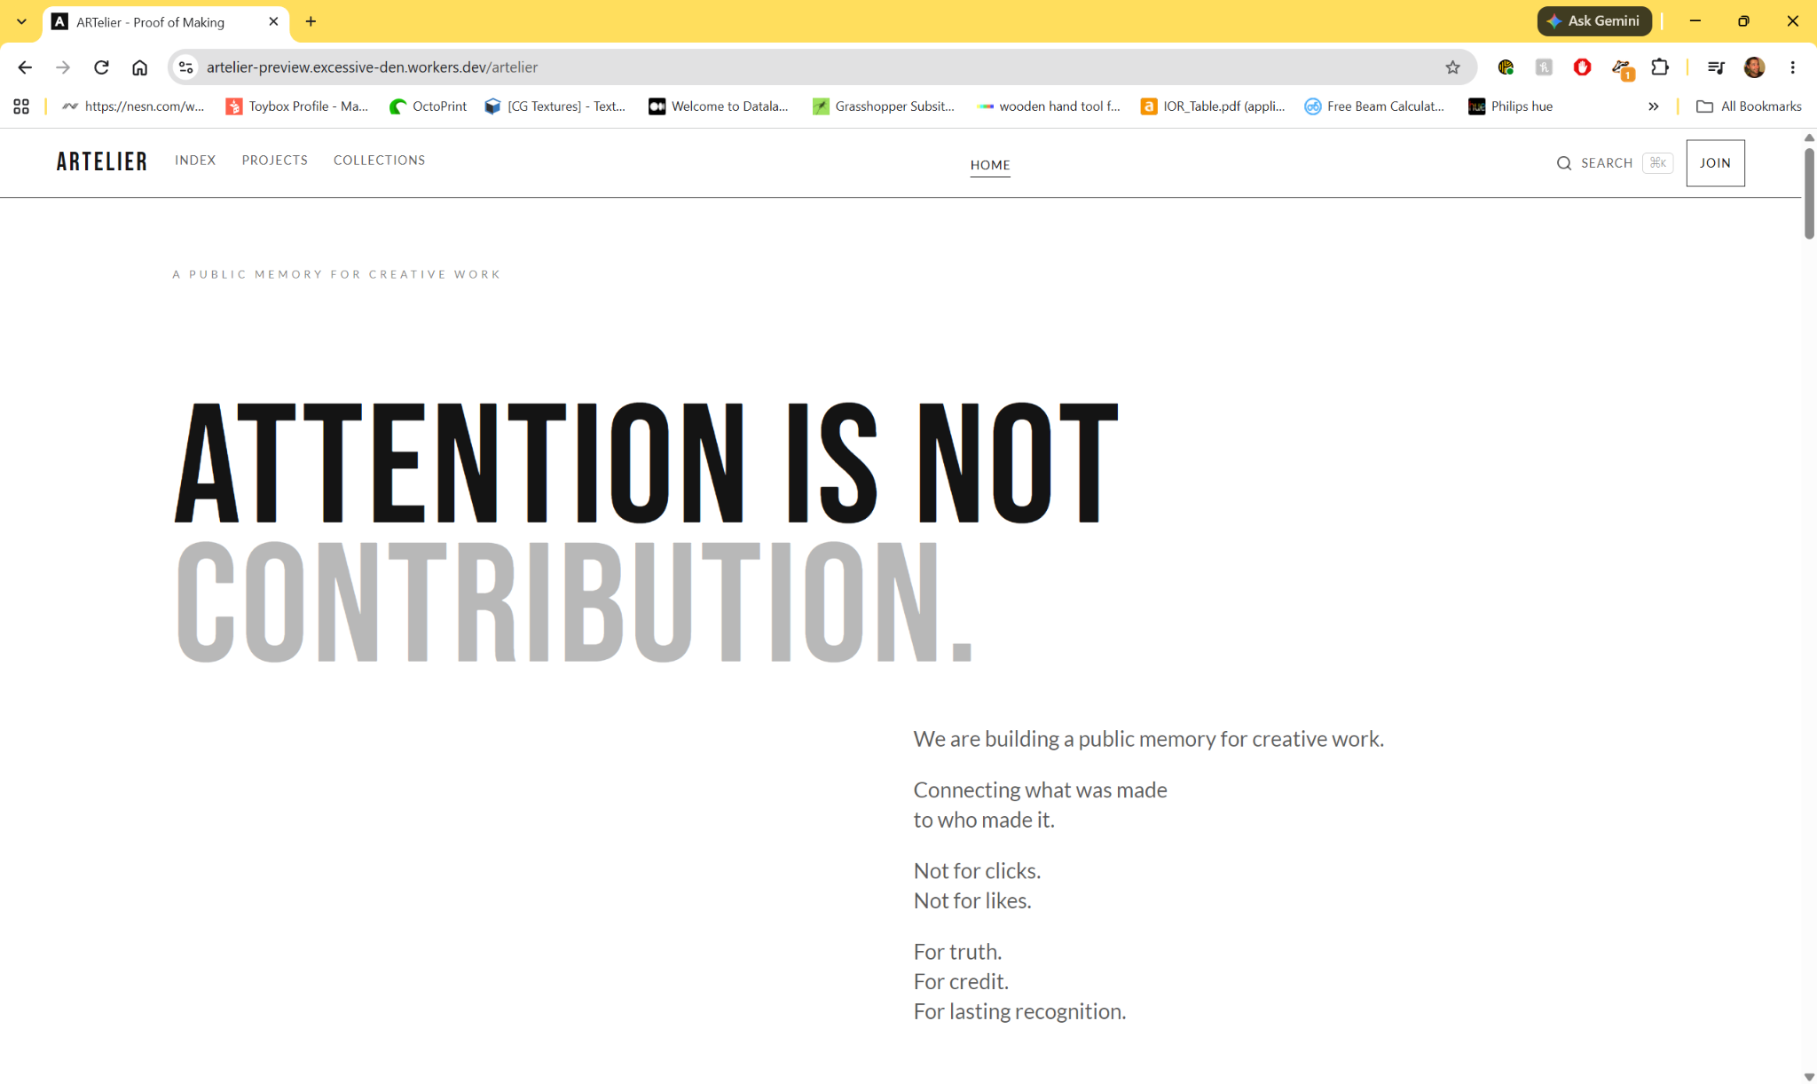Open the Toybox Profile bookmark
Screen dimensions: 1817x1084
pos(297,106)
